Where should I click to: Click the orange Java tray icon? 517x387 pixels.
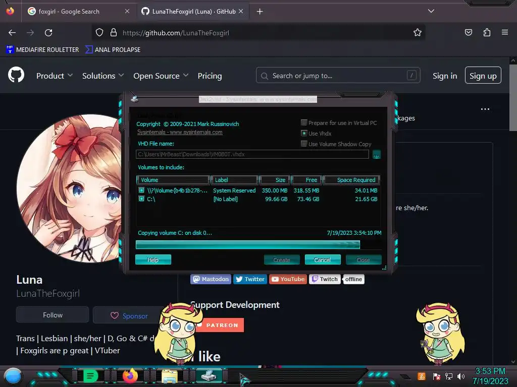(x=422, y=376)
